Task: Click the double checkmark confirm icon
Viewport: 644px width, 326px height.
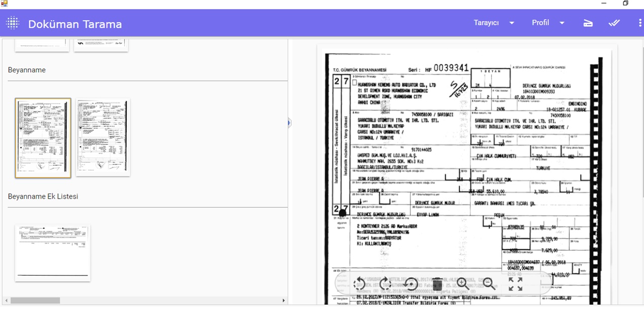Action: (614, 23)
